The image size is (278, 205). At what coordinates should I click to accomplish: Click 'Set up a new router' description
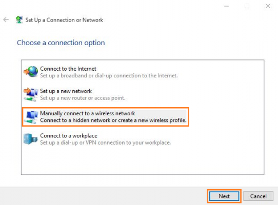tap(83, 98)
